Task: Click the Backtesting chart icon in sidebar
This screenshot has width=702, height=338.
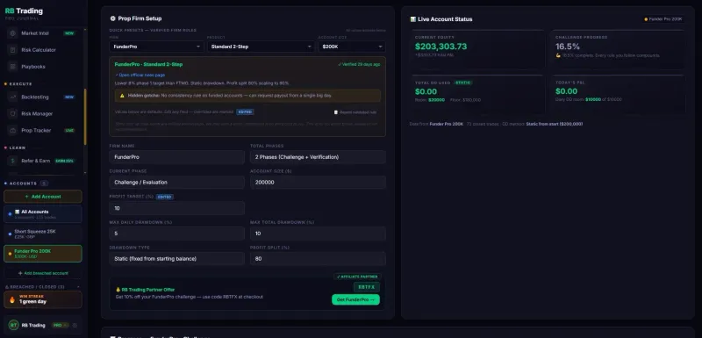Action: (x=13, y=97)
